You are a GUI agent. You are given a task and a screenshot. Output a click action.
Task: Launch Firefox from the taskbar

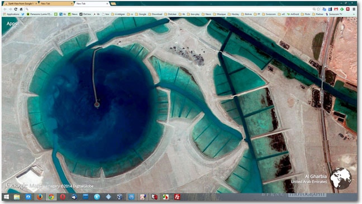pos(40,197)
